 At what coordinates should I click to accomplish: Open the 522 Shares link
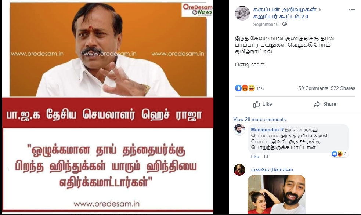pyautogui.click(x=343, y=88)
